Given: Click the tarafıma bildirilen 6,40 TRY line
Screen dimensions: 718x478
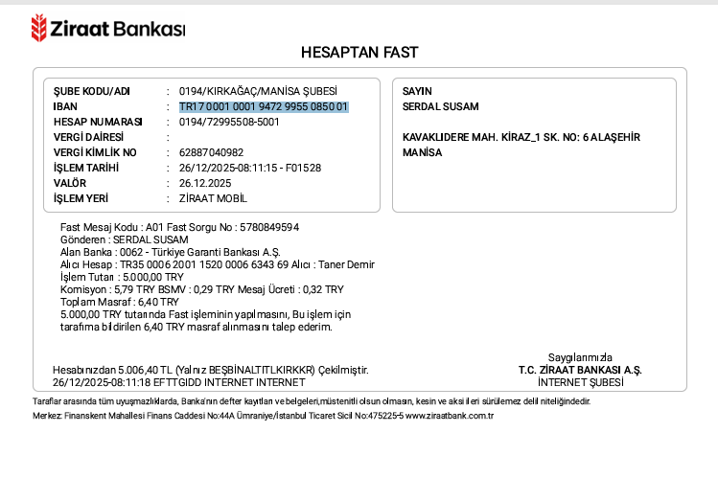Looking at the screenshot, I should 196,327.
